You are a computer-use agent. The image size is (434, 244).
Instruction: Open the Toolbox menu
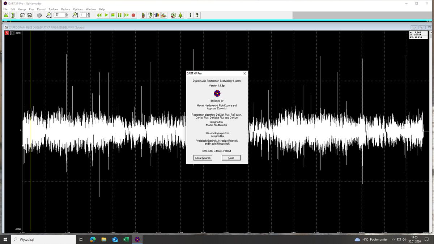click(53, 9)
